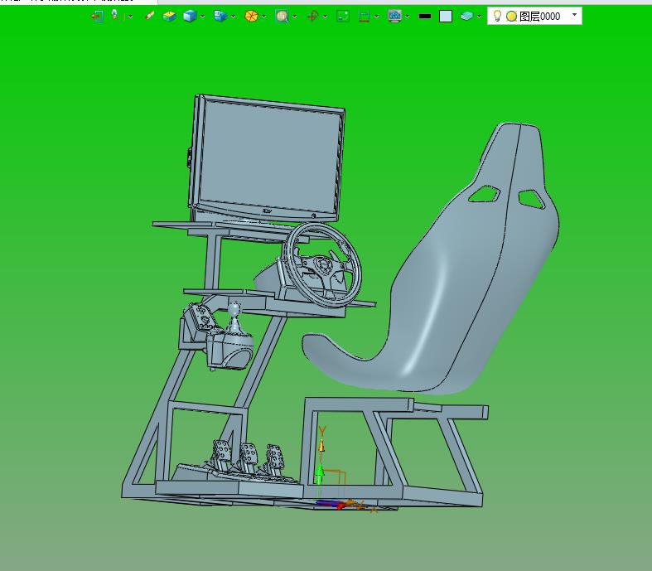Toggle the light bulb layer visibility icon
Screen dimensions: 652x571
[497, 16]
